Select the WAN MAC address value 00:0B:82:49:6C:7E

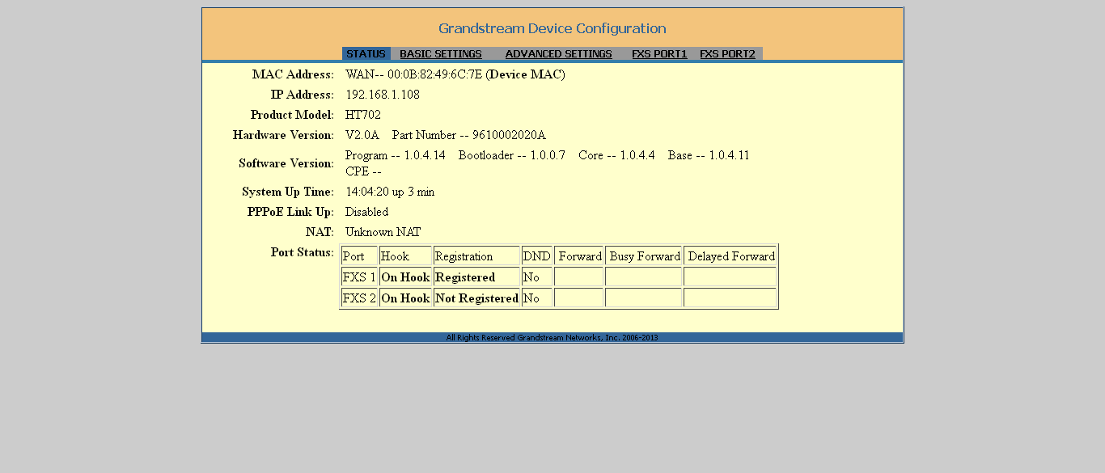[434, 74]
